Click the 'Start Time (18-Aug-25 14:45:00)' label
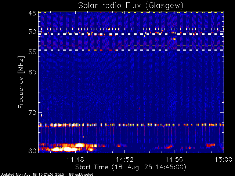 (x=131, y=167)
